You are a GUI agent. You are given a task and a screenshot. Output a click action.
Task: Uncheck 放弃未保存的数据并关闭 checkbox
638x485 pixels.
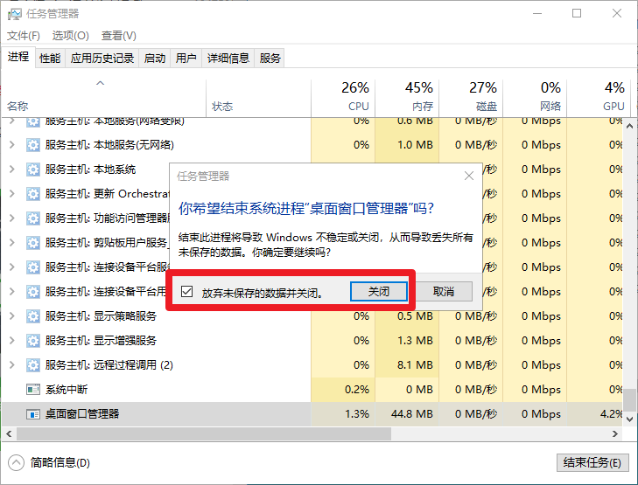tap(186, 292)
